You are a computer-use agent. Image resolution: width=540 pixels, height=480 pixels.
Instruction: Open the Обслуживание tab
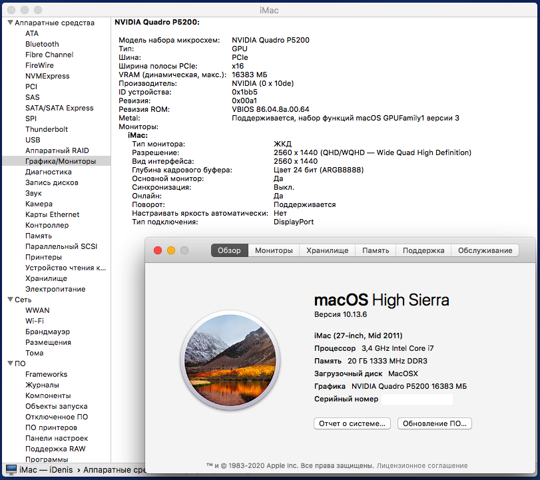coord(485,250)
